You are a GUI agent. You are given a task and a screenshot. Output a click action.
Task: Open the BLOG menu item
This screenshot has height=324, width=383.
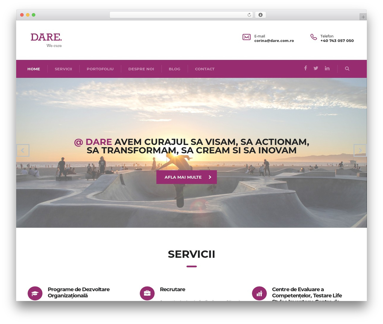pos(174,69)
